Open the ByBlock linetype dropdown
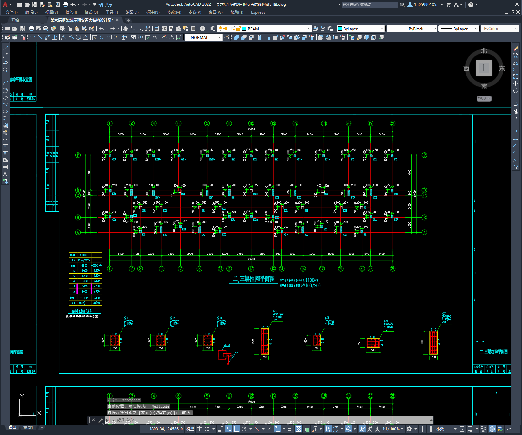The height and width of the screenshot is (435, 522). 434,29
